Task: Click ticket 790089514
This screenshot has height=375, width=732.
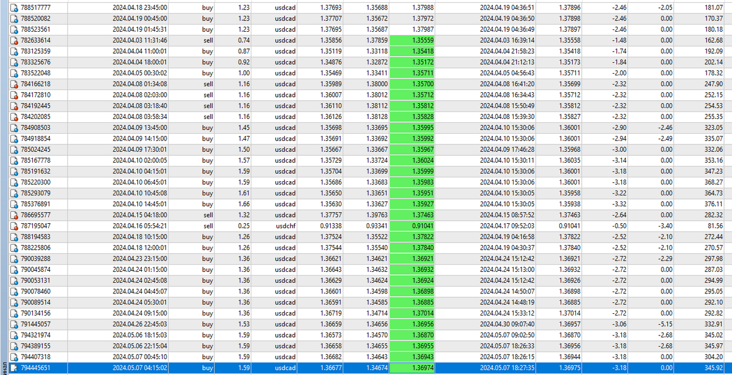Action: (36, 302)
